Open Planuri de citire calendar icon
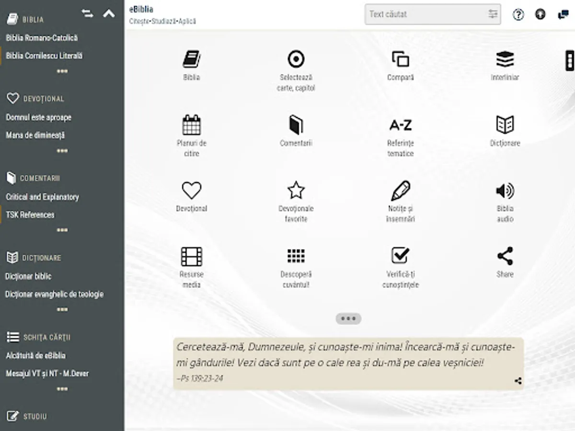 coord(192,125)
